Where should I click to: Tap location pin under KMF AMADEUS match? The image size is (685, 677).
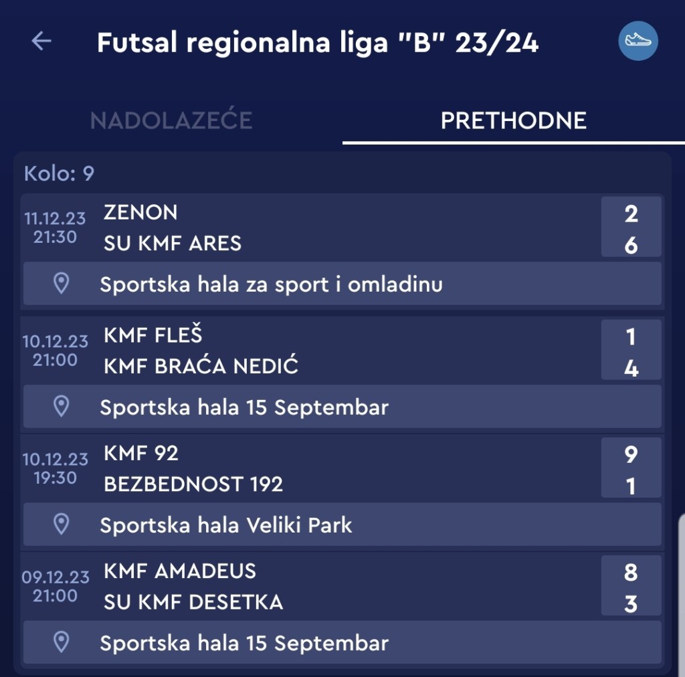click(x=62, y=643)
